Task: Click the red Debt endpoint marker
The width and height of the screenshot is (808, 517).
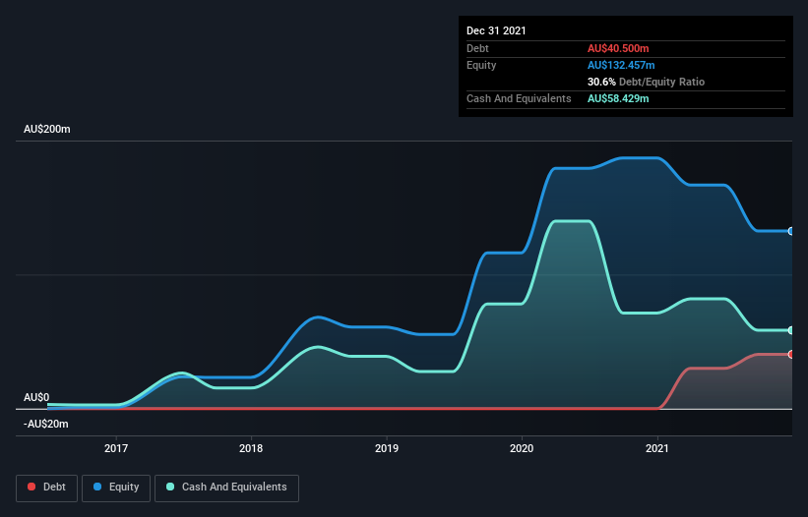Action: point(791,355)
